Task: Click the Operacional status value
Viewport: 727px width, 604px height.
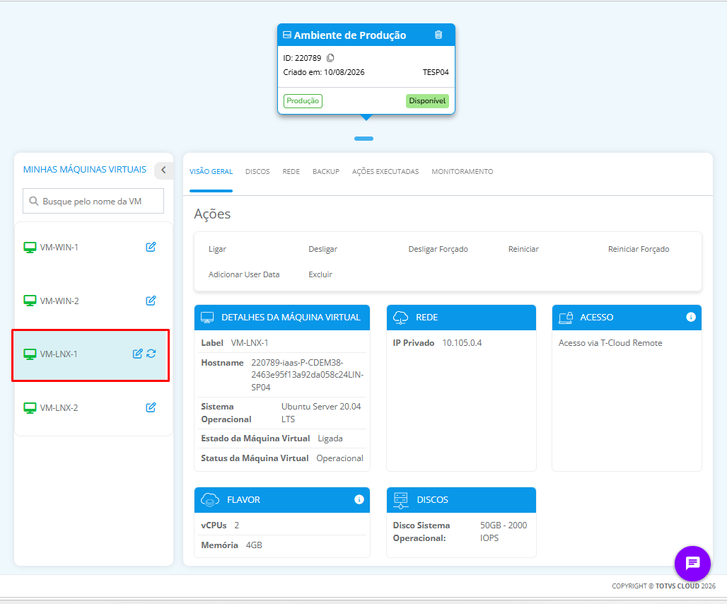Action: coord(340,458)
